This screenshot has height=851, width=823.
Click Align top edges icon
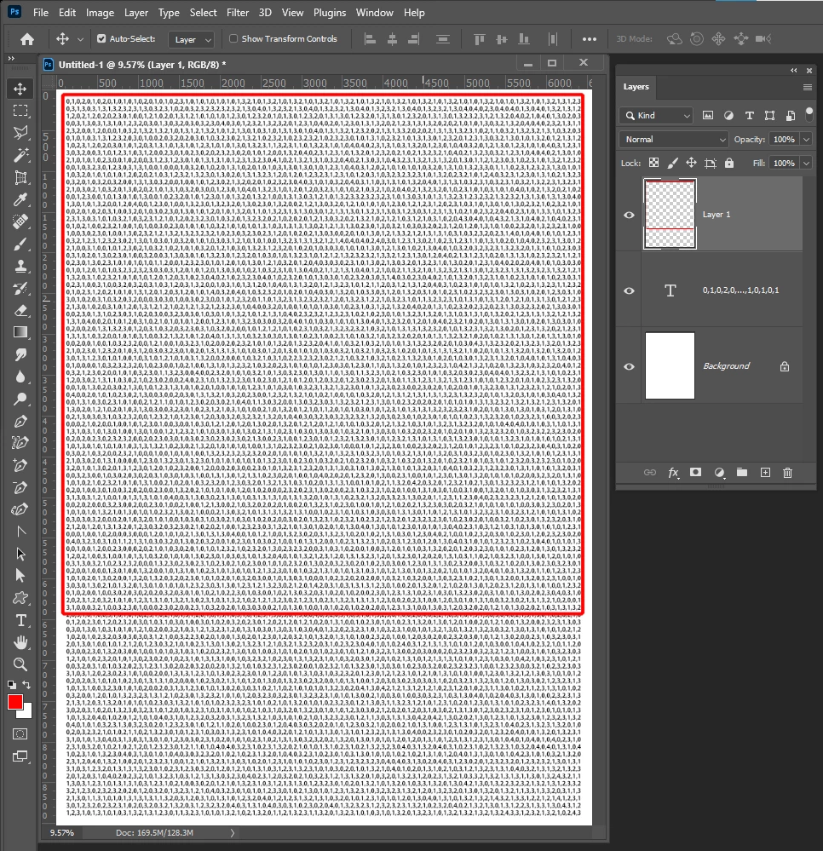(x=480, y=39)
